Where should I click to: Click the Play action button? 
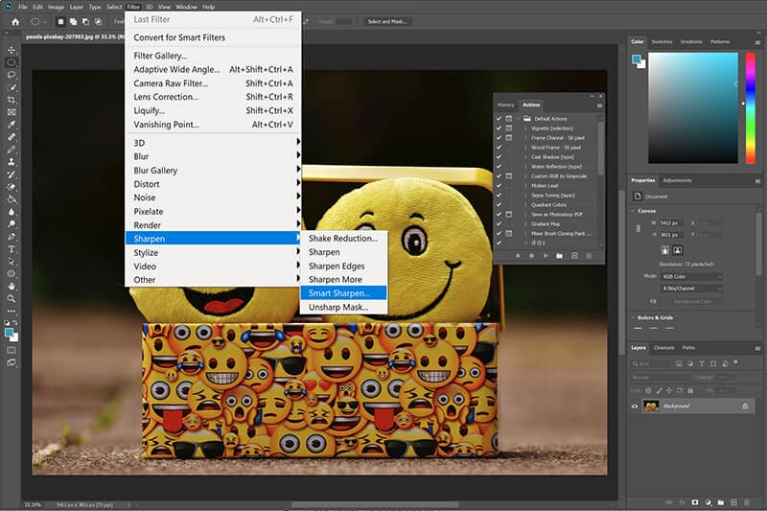coord(546,256)
